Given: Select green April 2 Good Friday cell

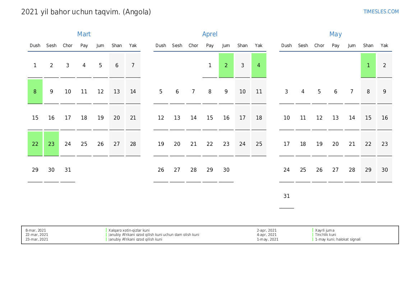Looking at the screenshot, I should point(226,65).
